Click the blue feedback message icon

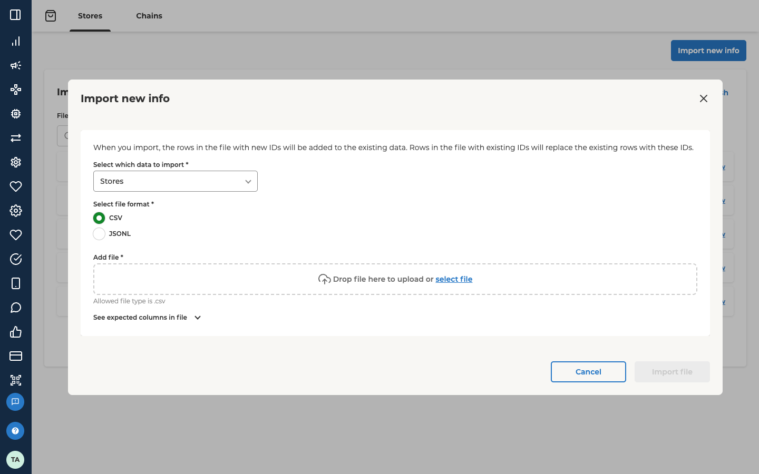[x=15, y=402]
